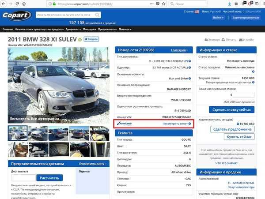The image size is (265, 199).
Task: Go back with the browser back arrow
Action: [4, 4]
